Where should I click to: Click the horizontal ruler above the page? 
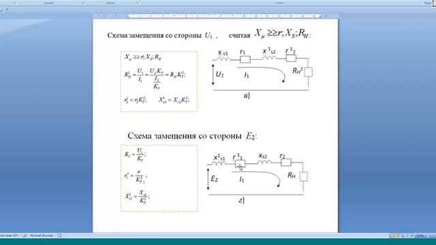(x=215, y=16)
